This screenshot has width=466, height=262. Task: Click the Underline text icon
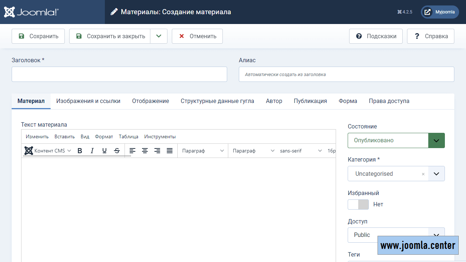coord(104,151)
